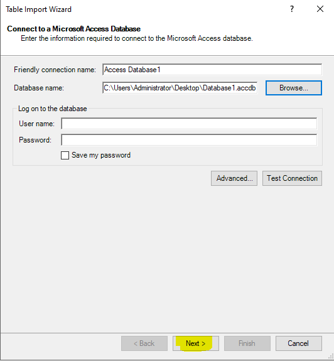Click the Database name path field
The height and width of the screenshot is (361, 334).
click(x=180, y=88)
